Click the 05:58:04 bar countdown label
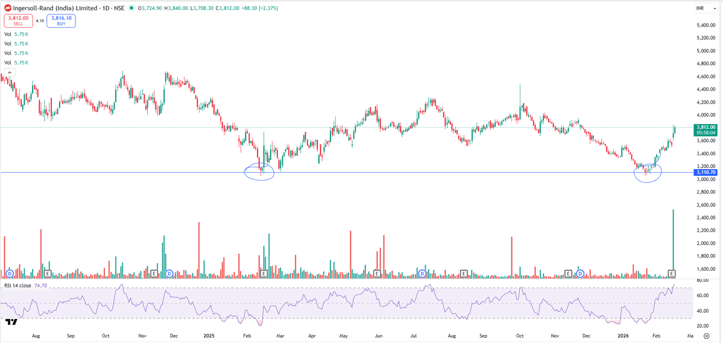 pos(706,132)
